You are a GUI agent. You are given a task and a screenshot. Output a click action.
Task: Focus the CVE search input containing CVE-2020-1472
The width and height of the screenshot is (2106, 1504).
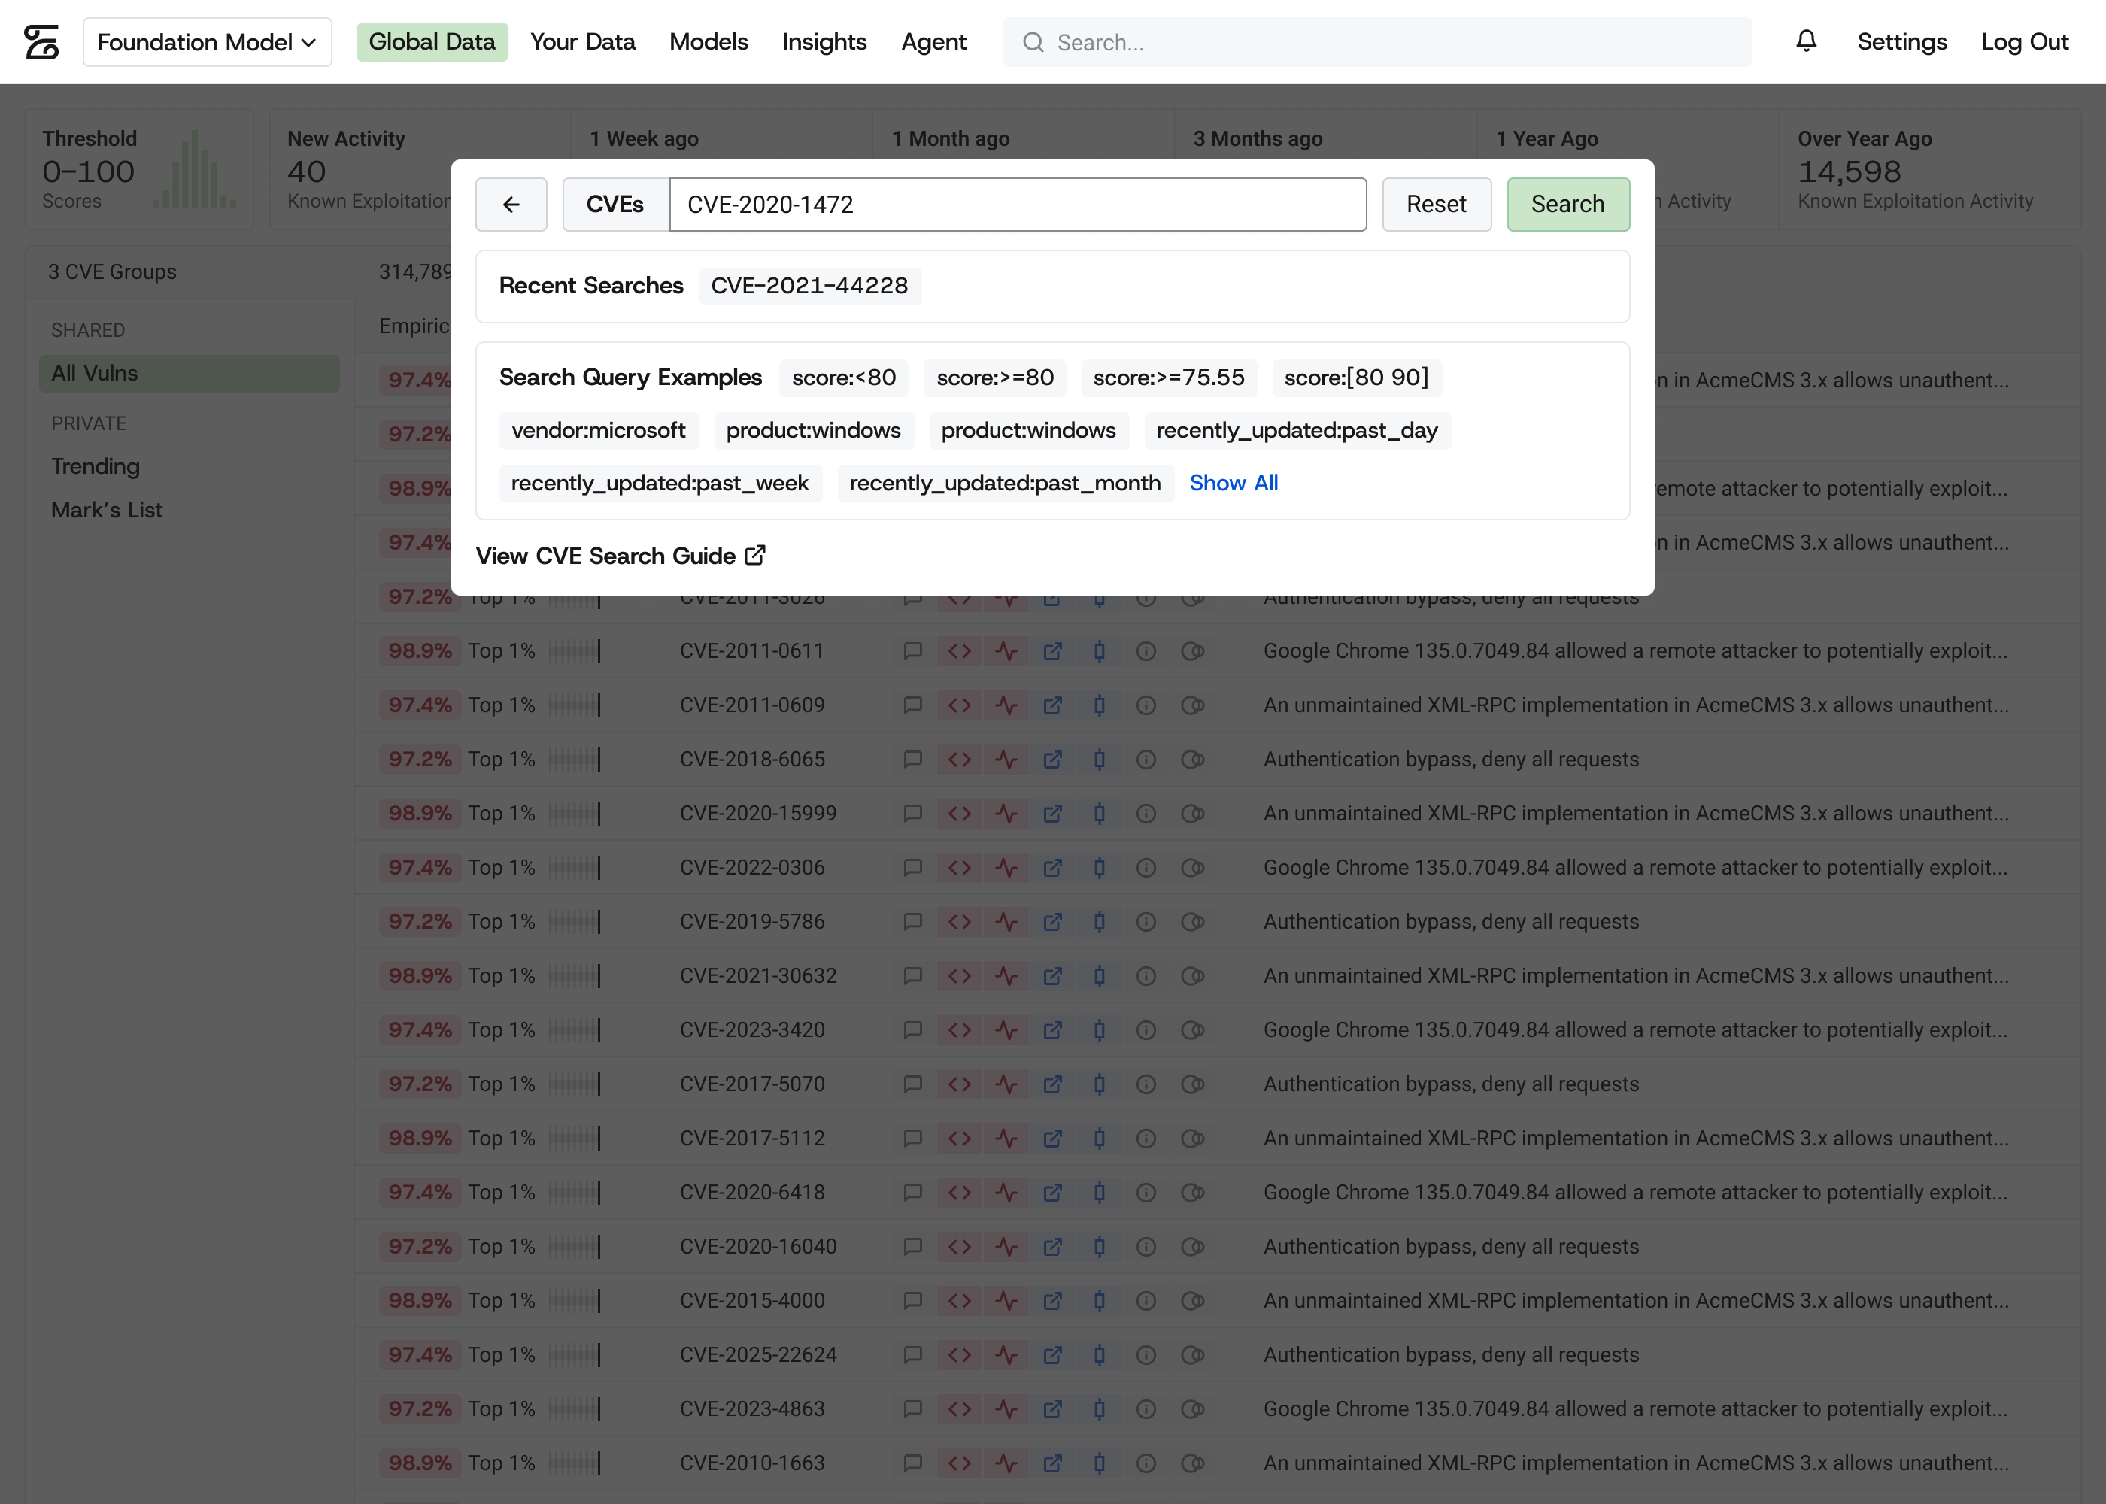[1018, 204]
